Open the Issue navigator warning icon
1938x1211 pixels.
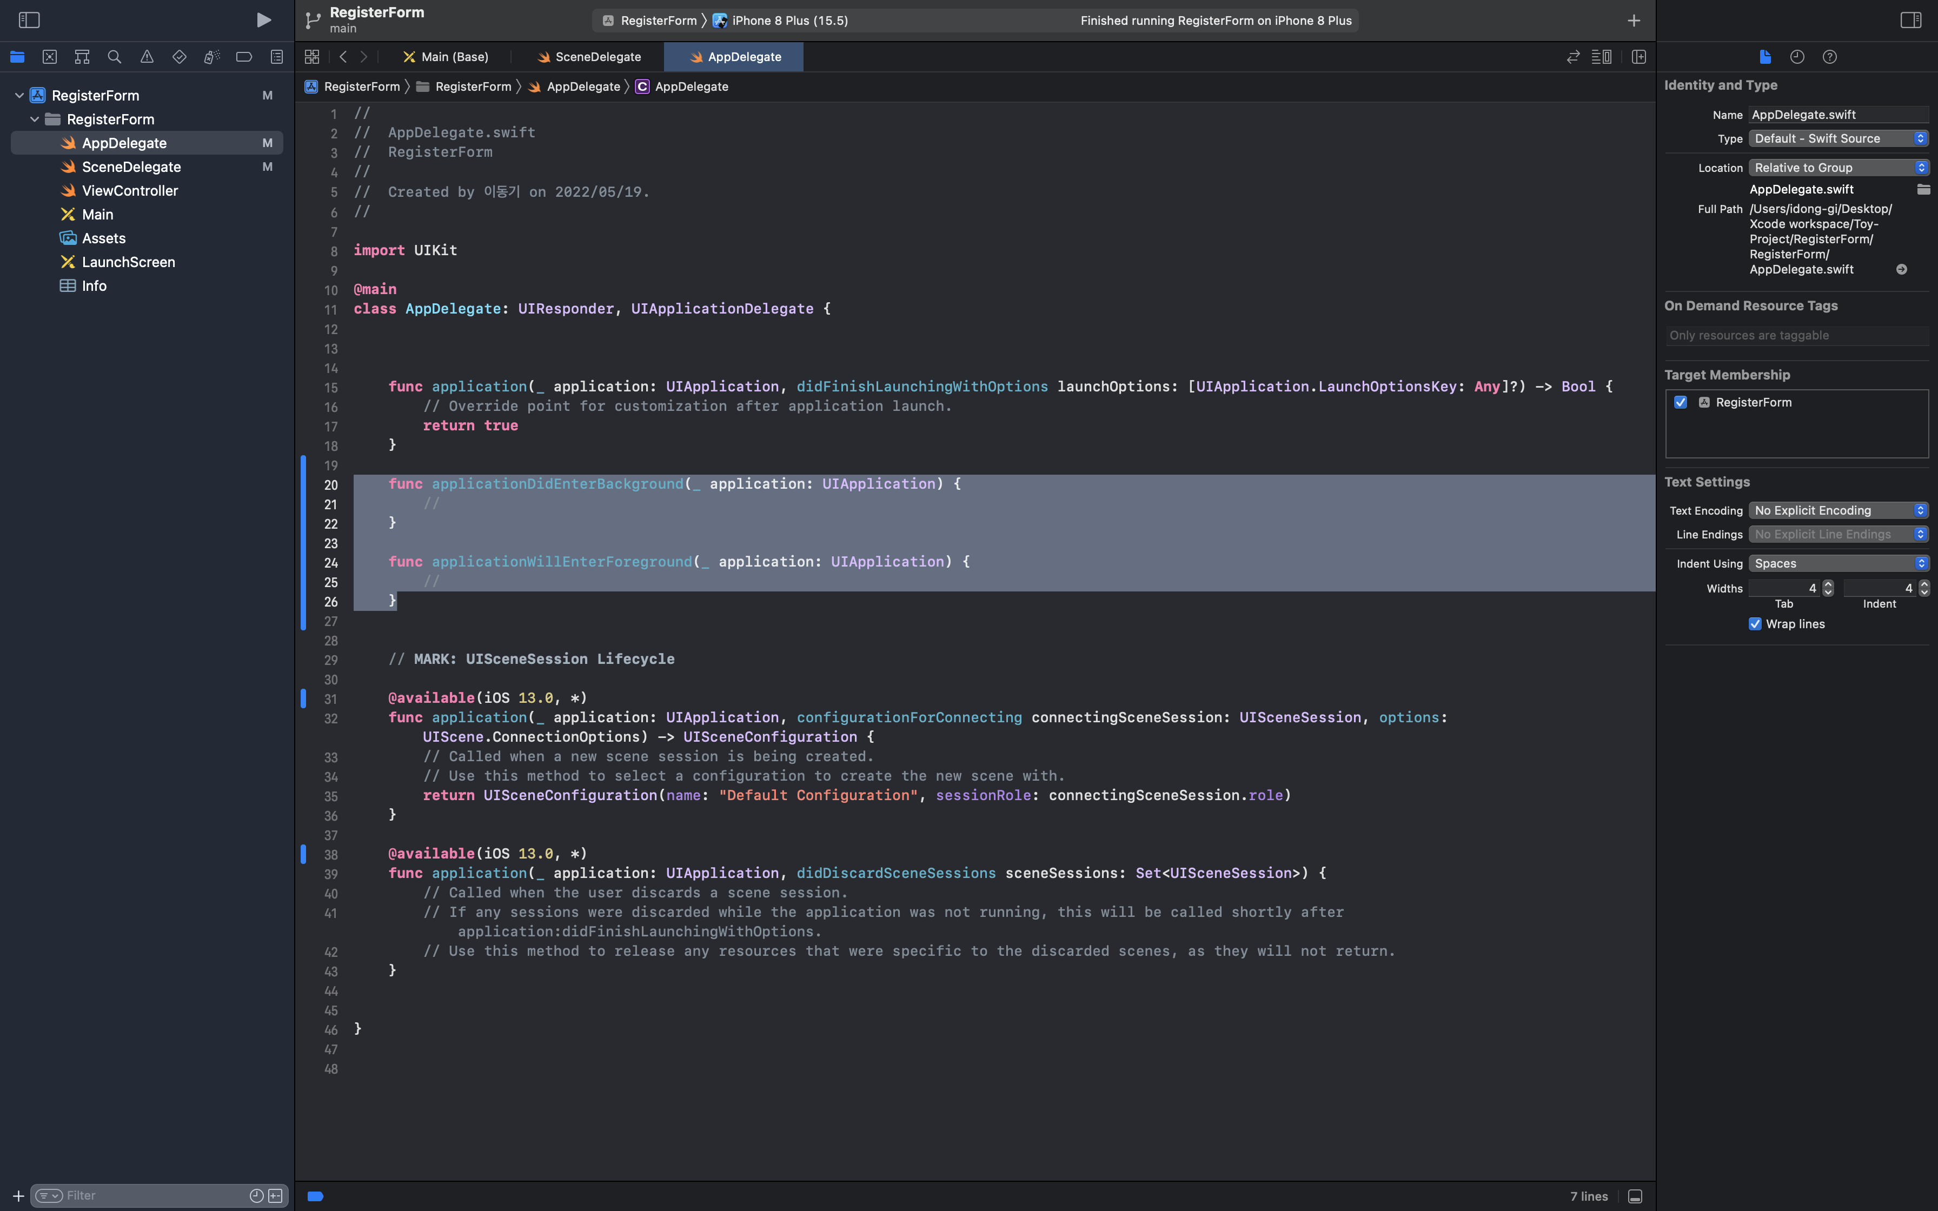(x=147, y=57)
